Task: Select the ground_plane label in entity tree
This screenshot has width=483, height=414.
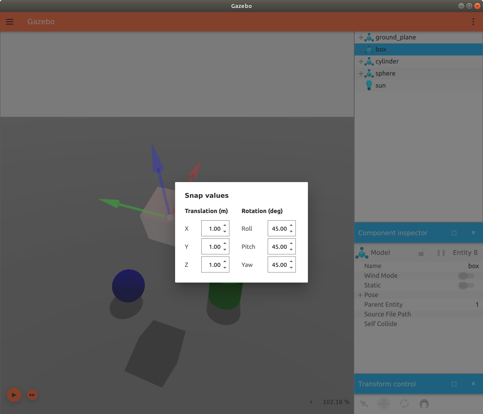Action: [396, 37]
